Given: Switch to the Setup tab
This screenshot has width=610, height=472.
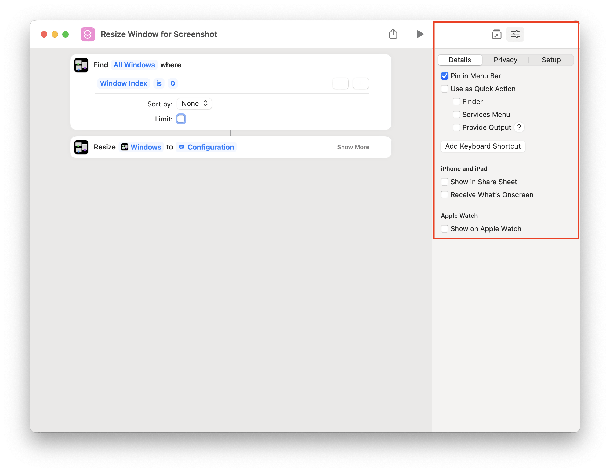Looking at the screenshot, I should pos(551,60).
